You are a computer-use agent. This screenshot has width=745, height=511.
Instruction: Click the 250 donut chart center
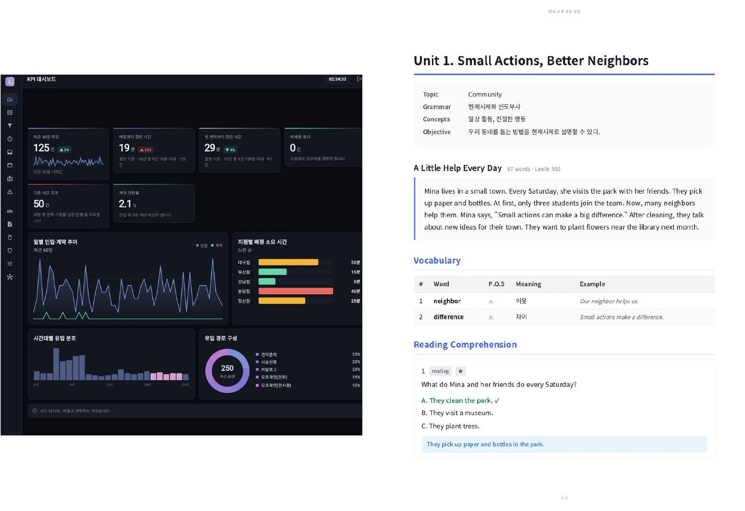(x=227, y=371)
